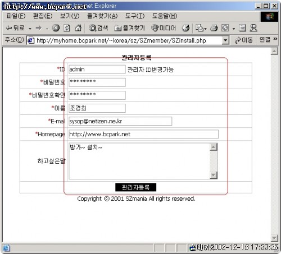Open the Back button history dropdown
Screen dimensions: 281x254
(x=30, y=29)
